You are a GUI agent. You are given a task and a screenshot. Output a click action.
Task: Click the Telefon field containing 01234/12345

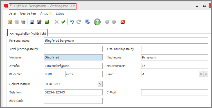(73, 92)
